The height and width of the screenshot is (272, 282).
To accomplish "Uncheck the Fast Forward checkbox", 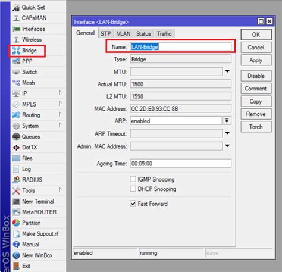I will (x=133, y=204).
